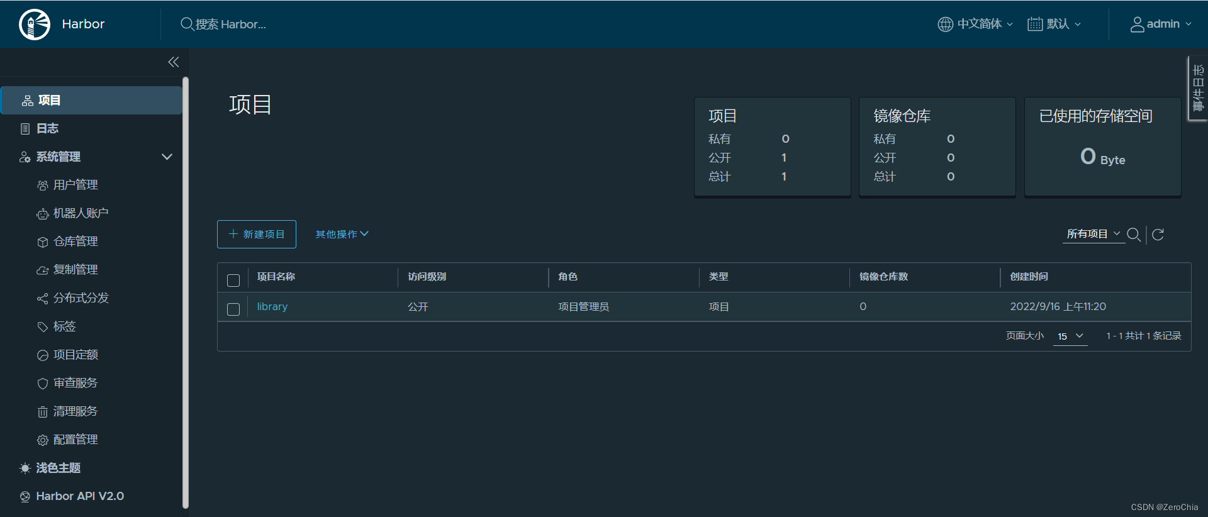This screenshot has height=517, width=1208.
Task: Click the 新建项目 button
Action: [257, 234]
